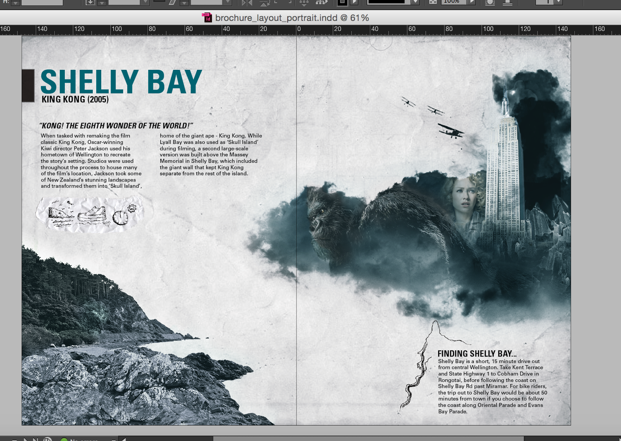Click the zero mark on horizontal ruler
The height and width of the screenshot is (441, 621).
(298, 29)
